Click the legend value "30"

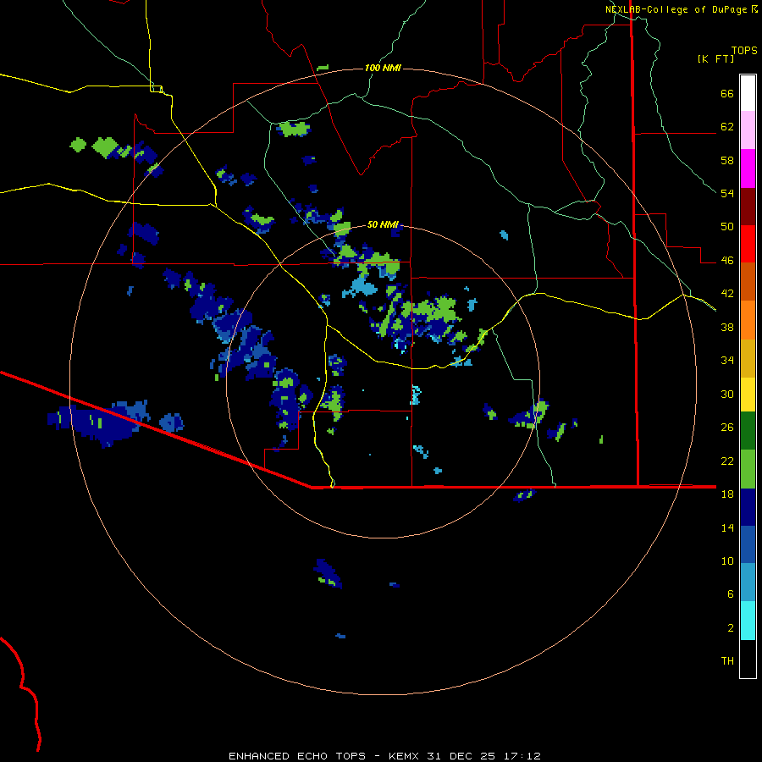pyautogui.click(x=727, y=394)
